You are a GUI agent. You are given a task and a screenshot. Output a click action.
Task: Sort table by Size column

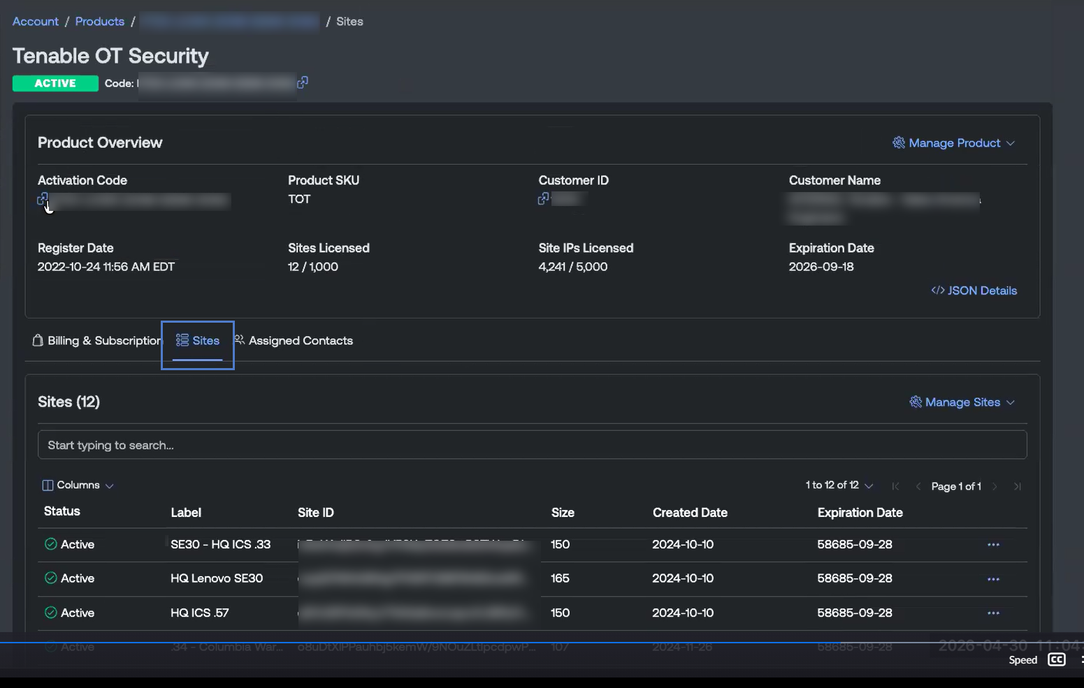pyautogui.click(x=563, y=513)
